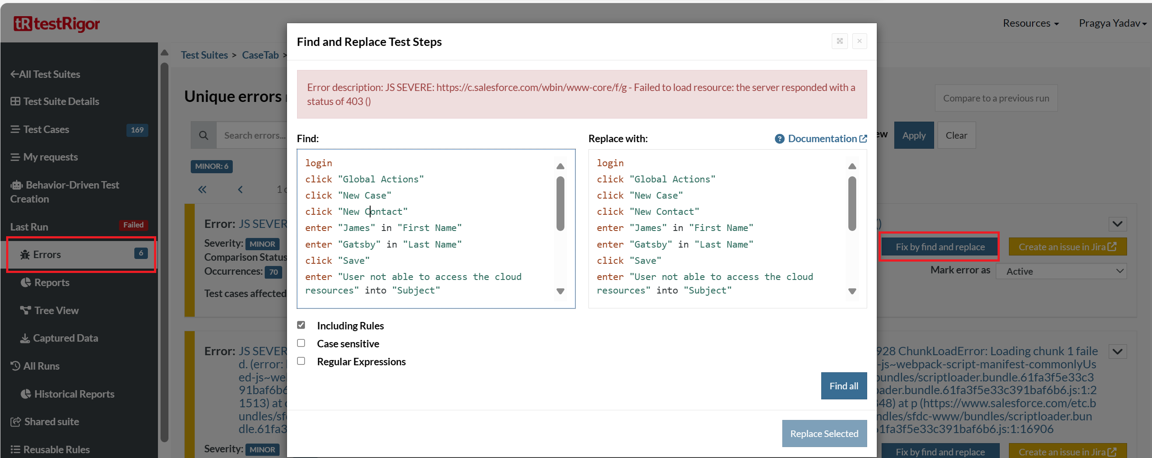Uncheck the Including Rules checkbox
The height and width of the screenshot is (458, 1152).
tap(301, 325)
